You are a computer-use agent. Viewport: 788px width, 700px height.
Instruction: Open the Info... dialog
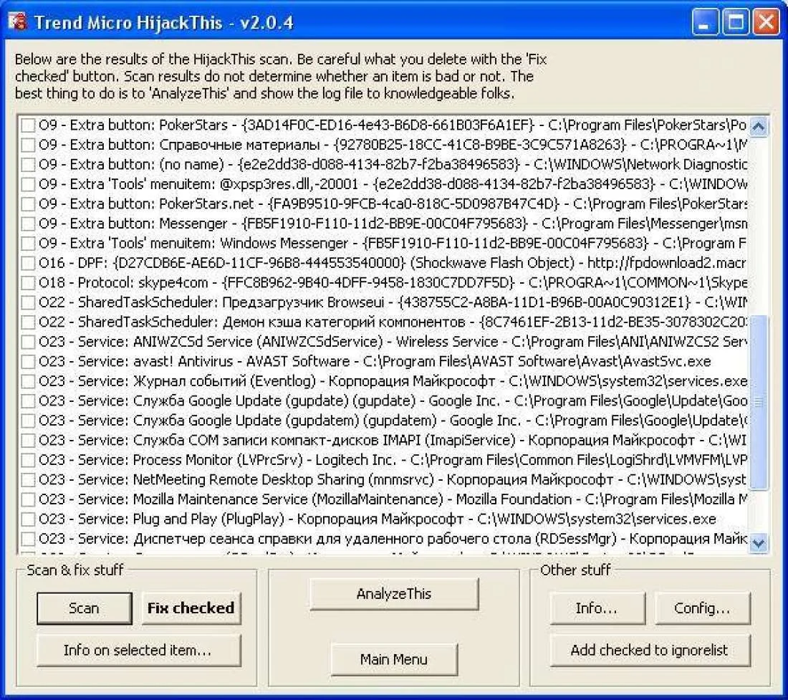597,608
